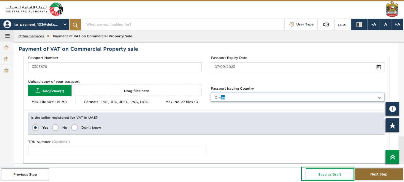Open the hamburger side menu
This screenshot has width=404, height=182.
[7, 36]
